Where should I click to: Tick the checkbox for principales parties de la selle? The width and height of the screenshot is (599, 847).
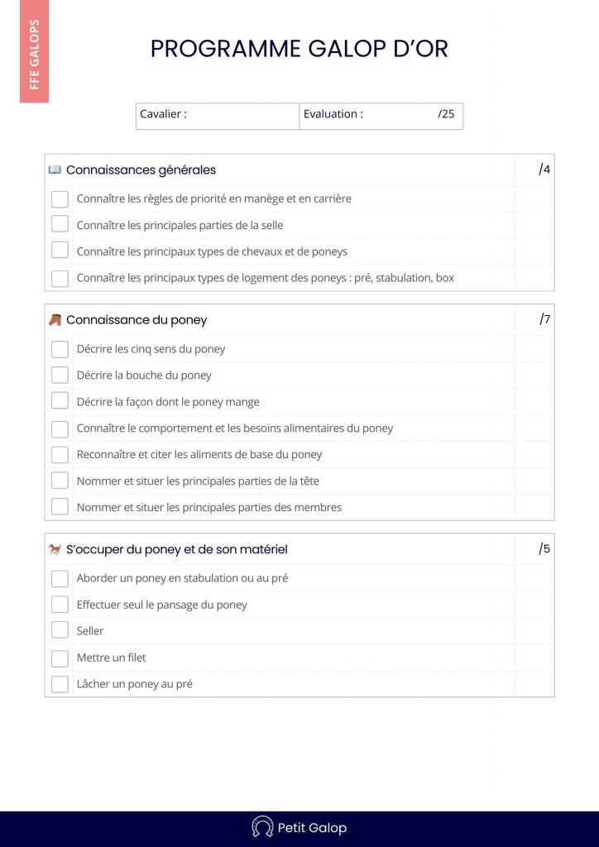pos(60,224)
